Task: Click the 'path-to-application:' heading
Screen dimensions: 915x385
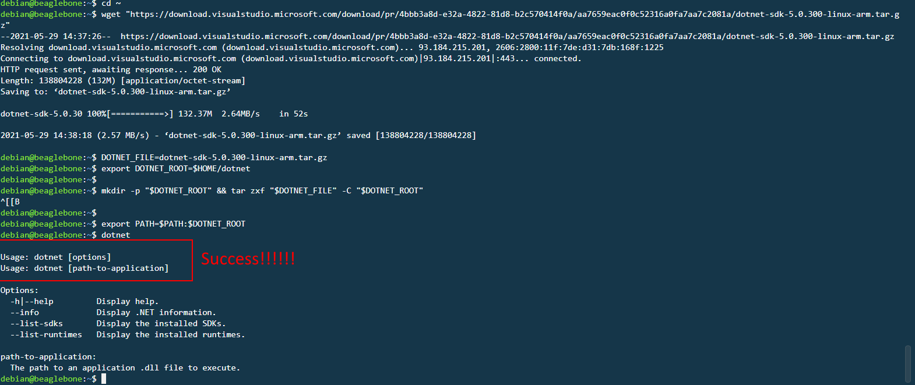Action: click(x=48, y=356)
